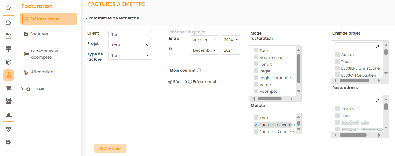This screenshot has height=156, width=395.
Task: Click the Mois courant info icon
Action: (199, 70)
